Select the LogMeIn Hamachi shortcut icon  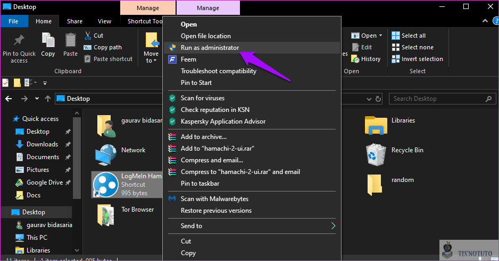[106, 185]
